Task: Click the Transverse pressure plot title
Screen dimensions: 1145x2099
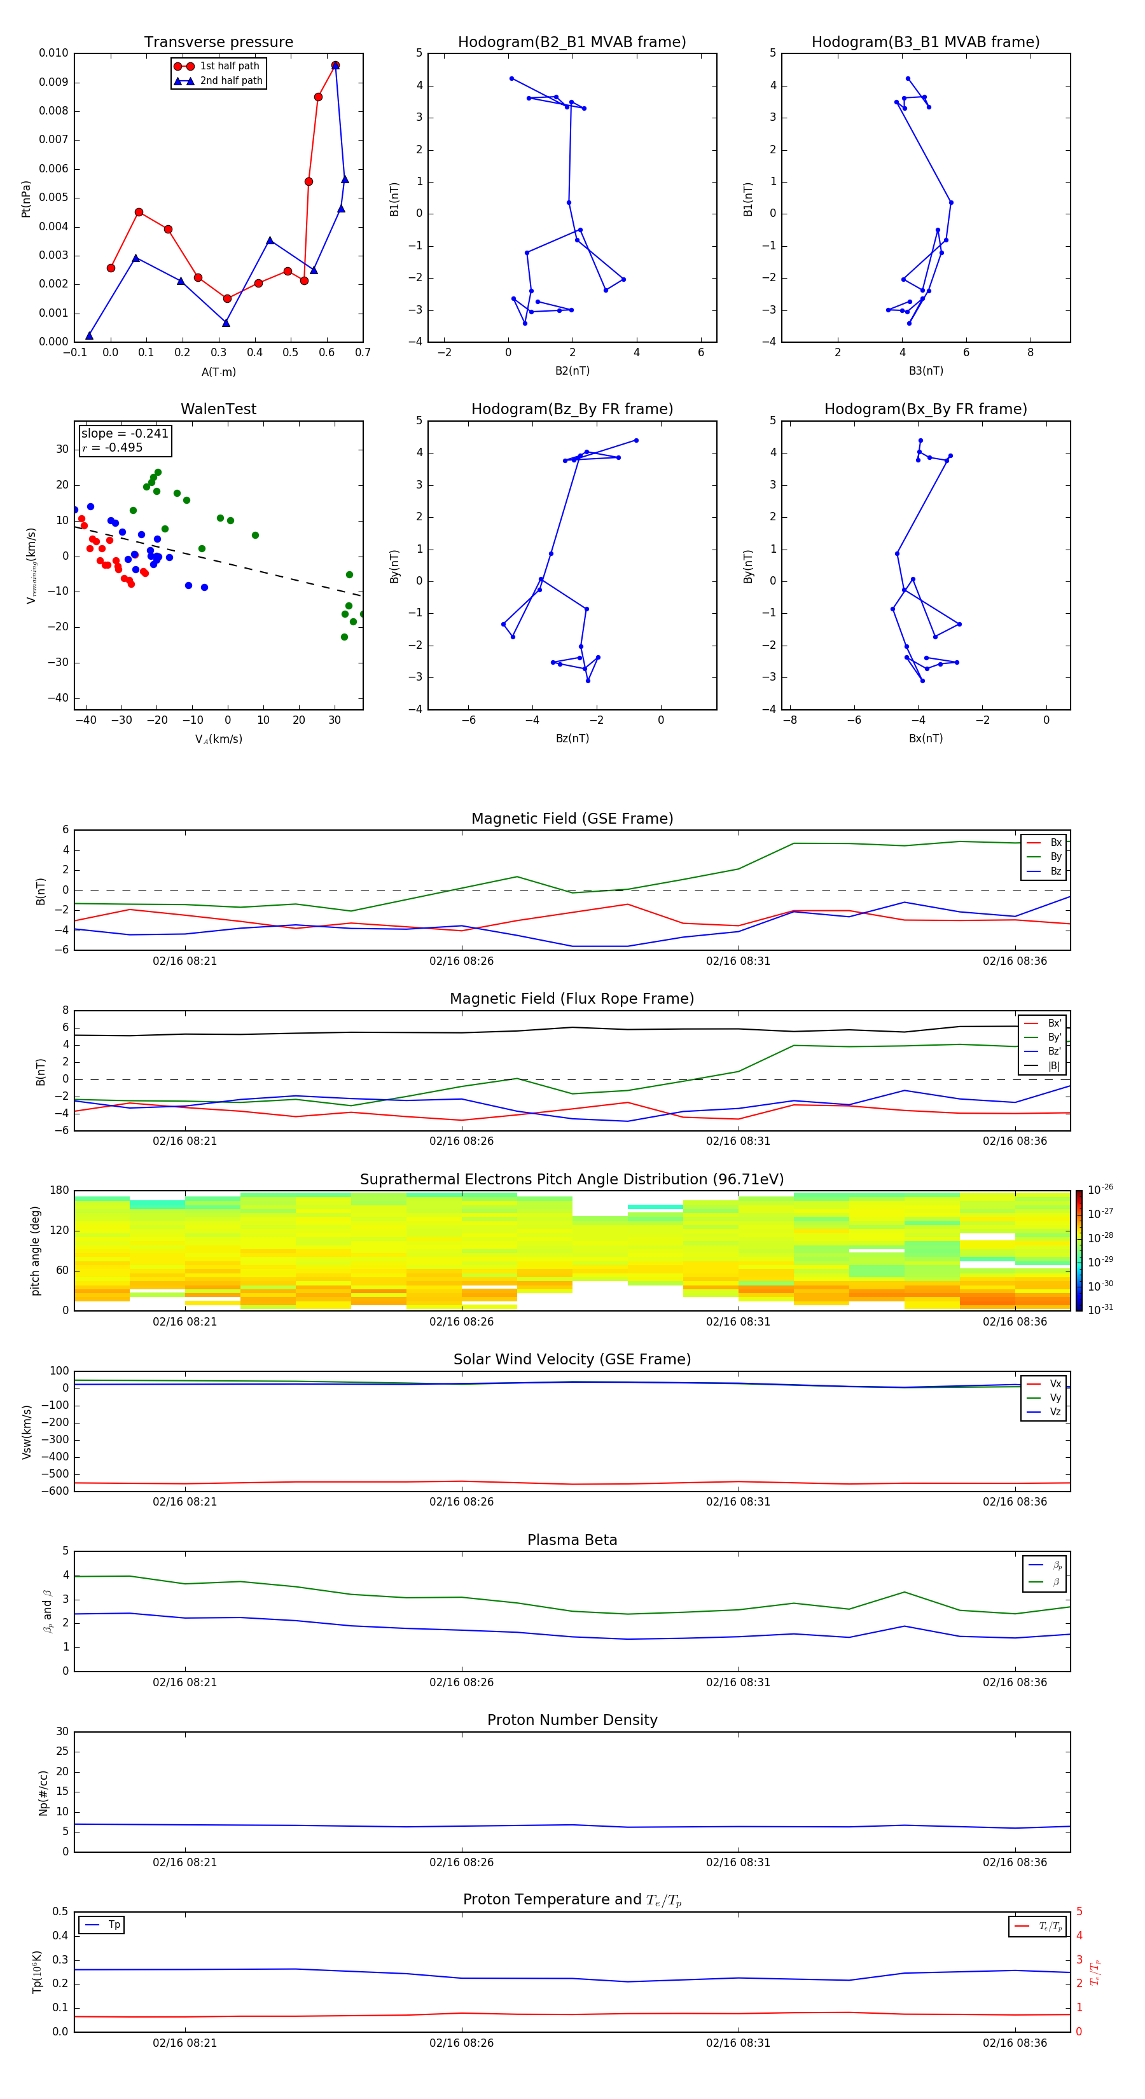Action: 218,43
